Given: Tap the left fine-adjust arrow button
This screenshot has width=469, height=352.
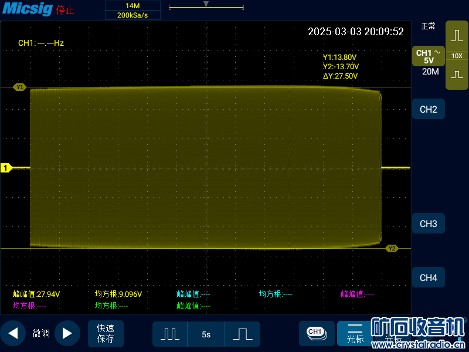Looking at the screenshot, I should [13, 333].
